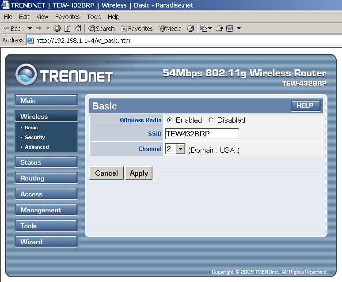Click the 'TEW-432BRP' model text
Image resolution: width=342 pixels, height=282 pixels.
click(304, 83)
